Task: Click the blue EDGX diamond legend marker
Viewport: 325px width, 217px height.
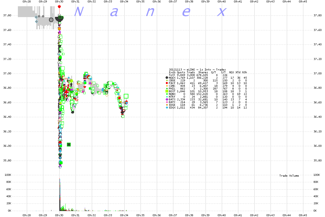Action: (167, 107)
